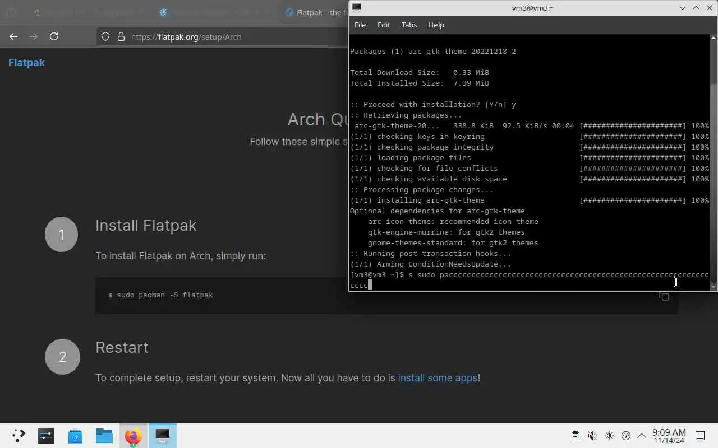Click 'loading package files' terminal line
Image resolution: width=718 pixels, height=448 pixels.
[x=411, y=158]
